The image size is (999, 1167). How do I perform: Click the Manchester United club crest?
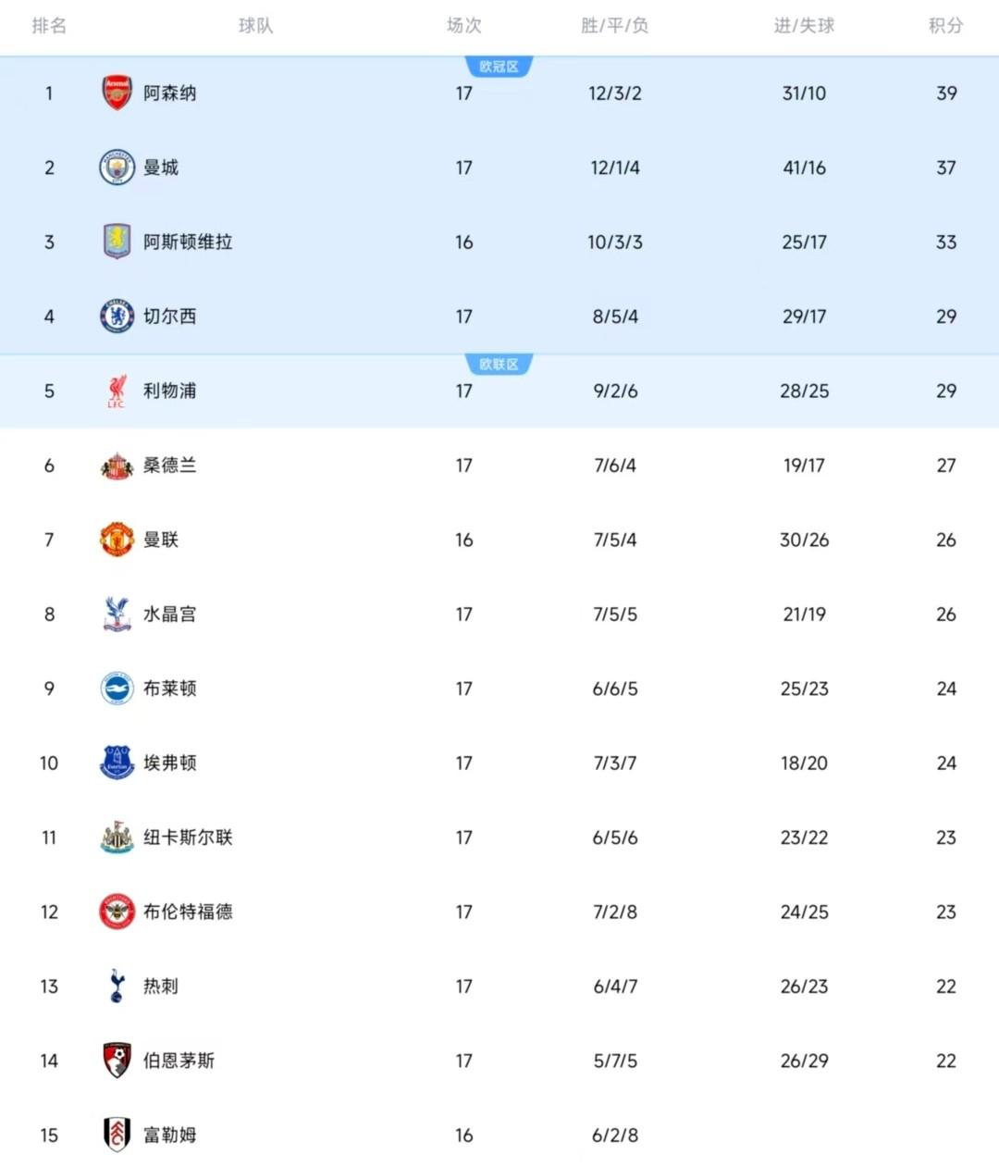pos(117,540)
